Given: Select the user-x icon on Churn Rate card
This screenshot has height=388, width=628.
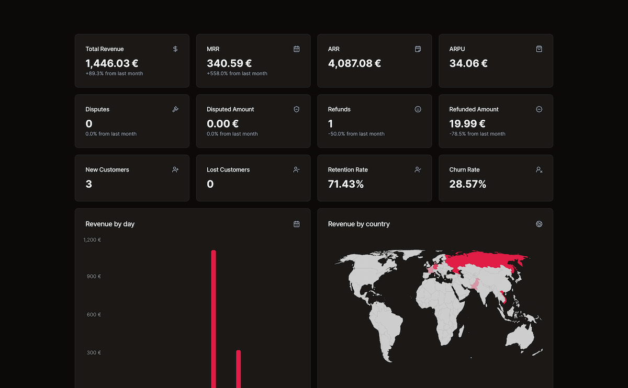Looking at the screenshot, I should coord(539,169).
